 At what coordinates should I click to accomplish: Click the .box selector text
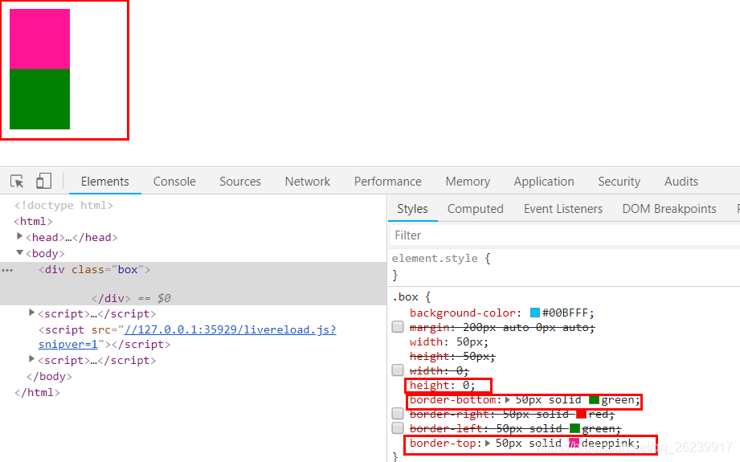point(406,296)
